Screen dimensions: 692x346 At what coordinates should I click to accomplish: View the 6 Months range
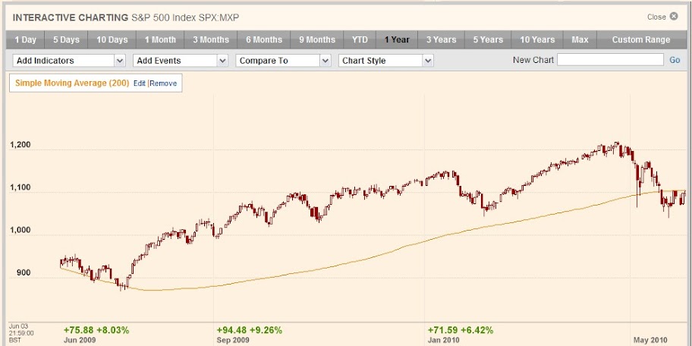pyautogui.click(x=263, y=39)
